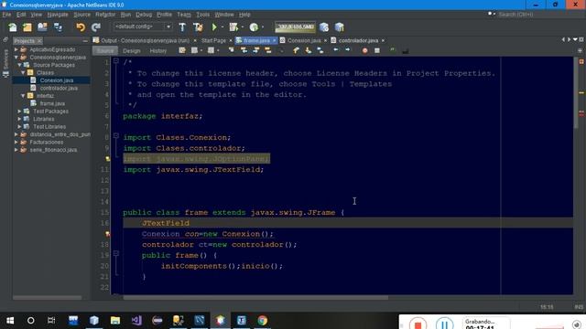Close the frame.java tab
This screenshot has width=586, height=329.
[x=275, y=40]
